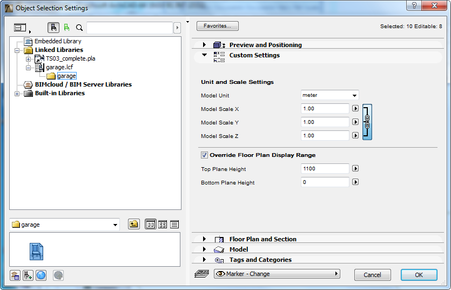The width and height of the screenshot is (451, 290).
Task: Click the OK button
Action: pyautogui.click(x=419, y=275)
